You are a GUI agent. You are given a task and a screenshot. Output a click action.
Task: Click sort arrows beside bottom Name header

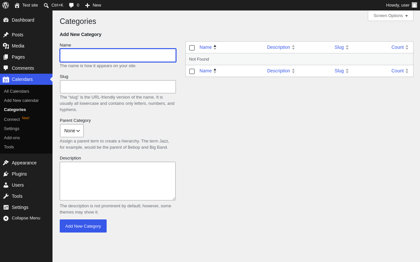pos(215,71)
